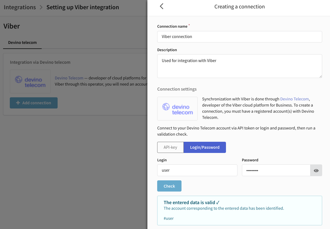Go to Integrations breadcrumb
330x229 pixels.
coord(20,7)
